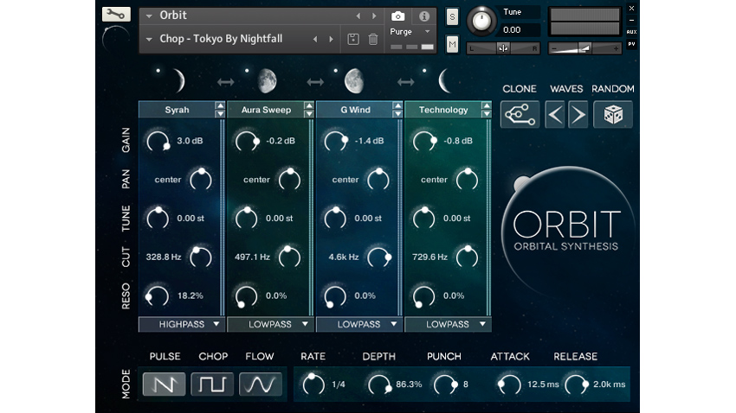This screenshot has height=413, width=736.
Task: Click the moon above Aura Sweep
Action: pyautogui.click(x=267, y=80)
